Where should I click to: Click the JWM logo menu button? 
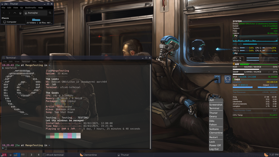pos(4,155)
